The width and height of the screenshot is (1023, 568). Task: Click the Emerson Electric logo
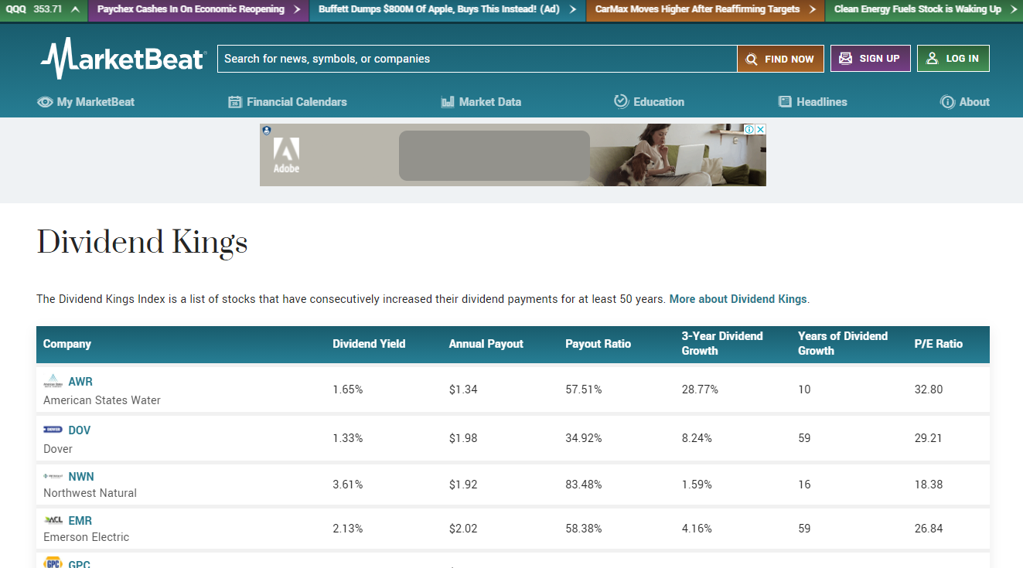pos(53,520)
